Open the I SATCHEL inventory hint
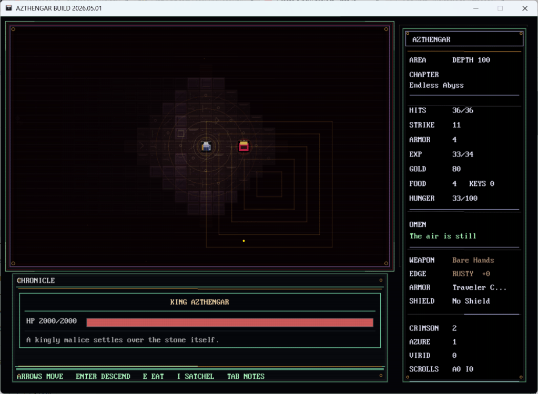The image size is (538, 394). pos(195,377)
